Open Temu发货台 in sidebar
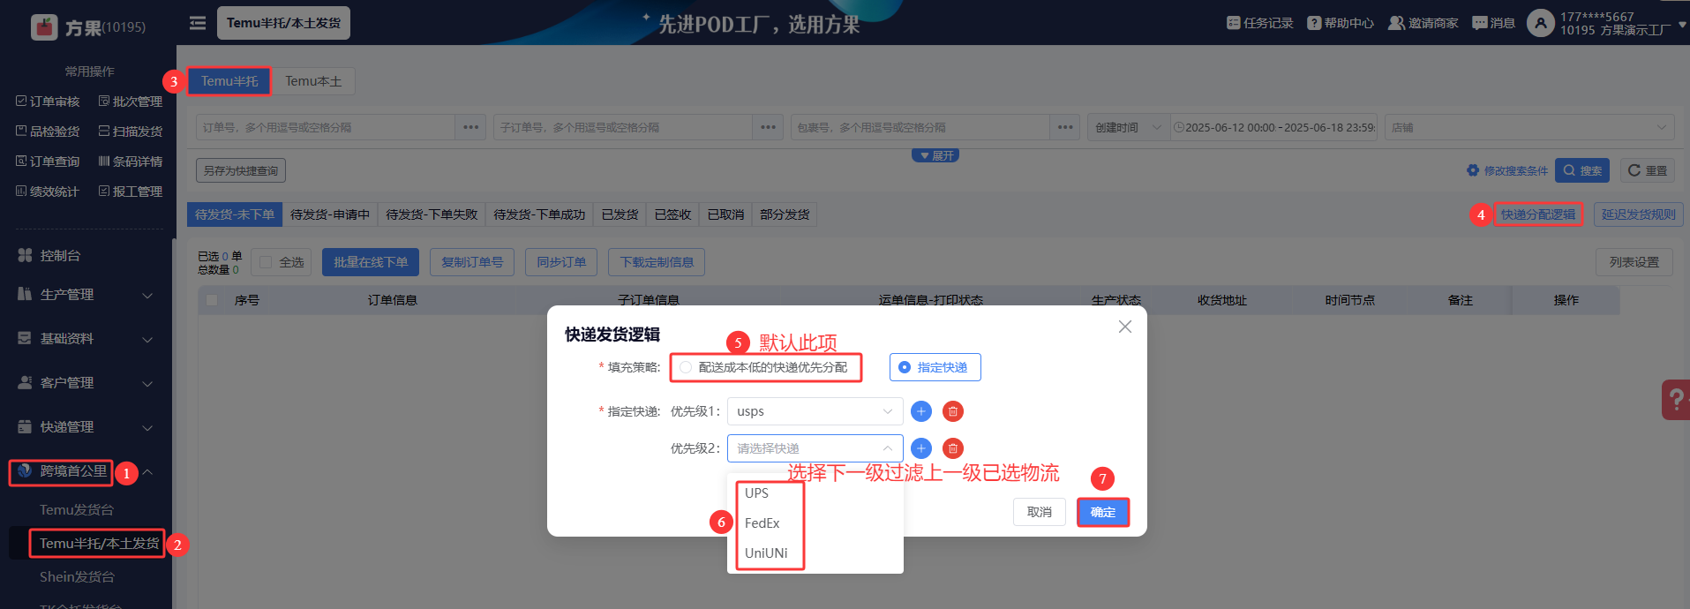 tap(77, 509)
